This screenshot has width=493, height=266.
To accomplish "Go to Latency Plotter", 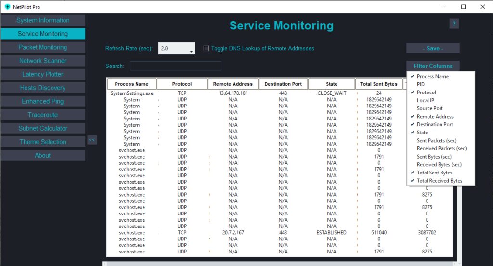I will [43, 74].
